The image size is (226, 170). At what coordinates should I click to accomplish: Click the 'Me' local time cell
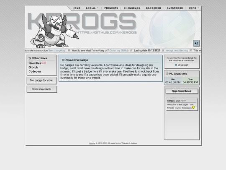[x=173, y=81]
